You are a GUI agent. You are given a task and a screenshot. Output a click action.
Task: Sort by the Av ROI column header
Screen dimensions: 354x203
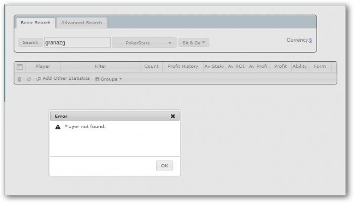[x=237, y=67]
